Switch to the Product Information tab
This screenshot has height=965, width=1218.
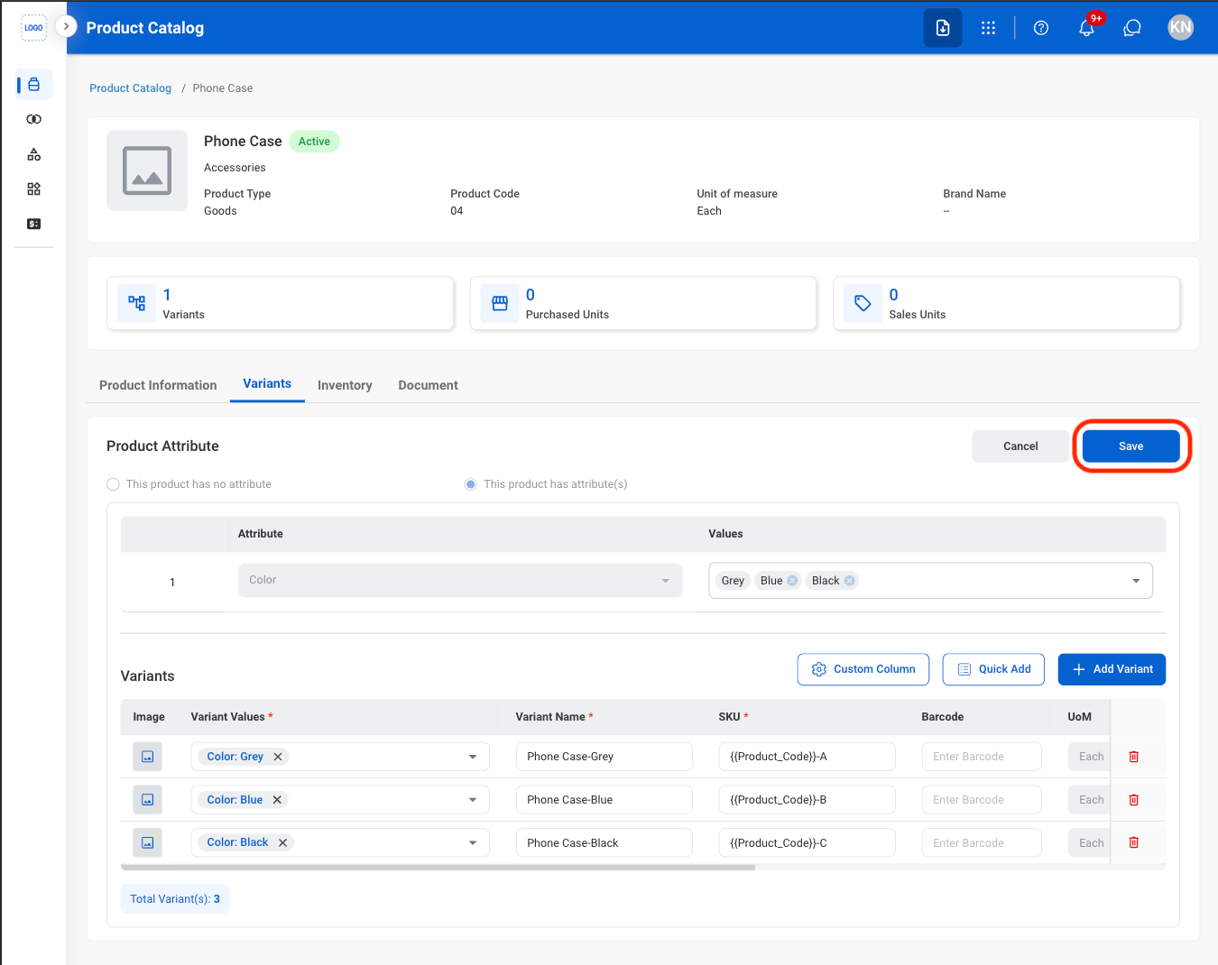[158, 385]
